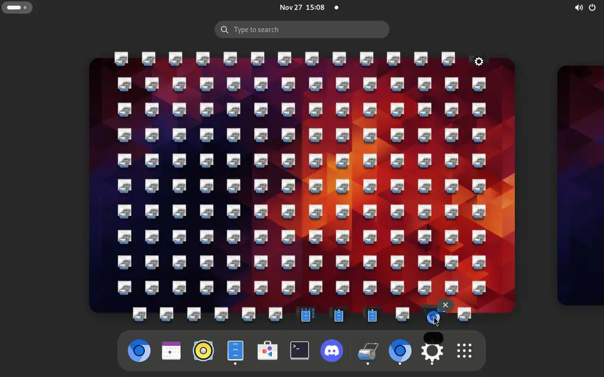
Task: Open Calendar from the dock
Action: (171, 351)
